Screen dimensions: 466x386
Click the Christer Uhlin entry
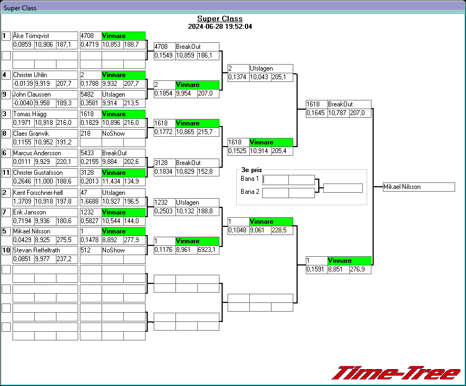45,75
